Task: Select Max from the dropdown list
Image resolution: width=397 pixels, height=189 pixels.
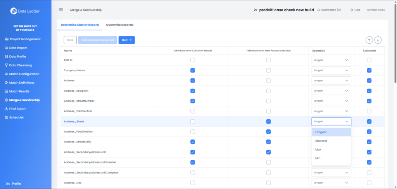Action: (331, 149)
